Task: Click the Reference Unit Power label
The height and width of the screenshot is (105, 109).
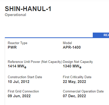Action: click(x=35, y=62)
